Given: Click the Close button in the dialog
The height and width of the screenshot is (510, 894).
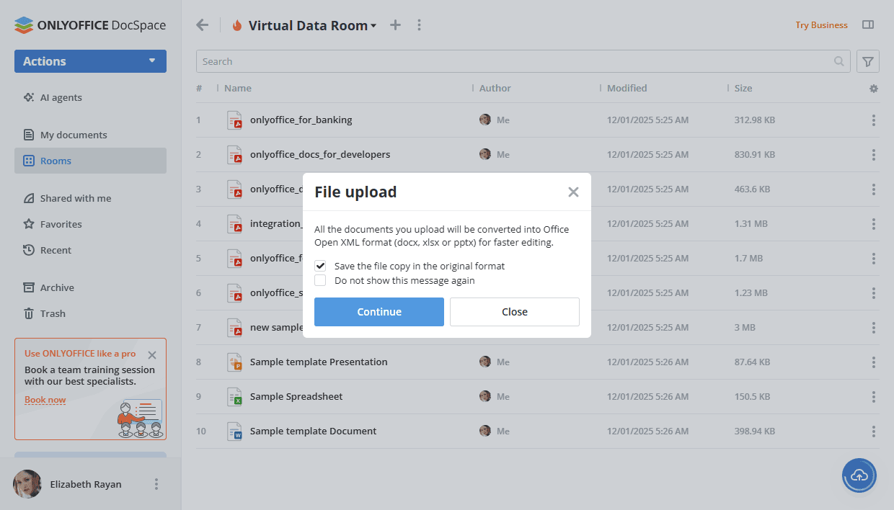Looking at the screenshot, I should (x=515, y=312).
